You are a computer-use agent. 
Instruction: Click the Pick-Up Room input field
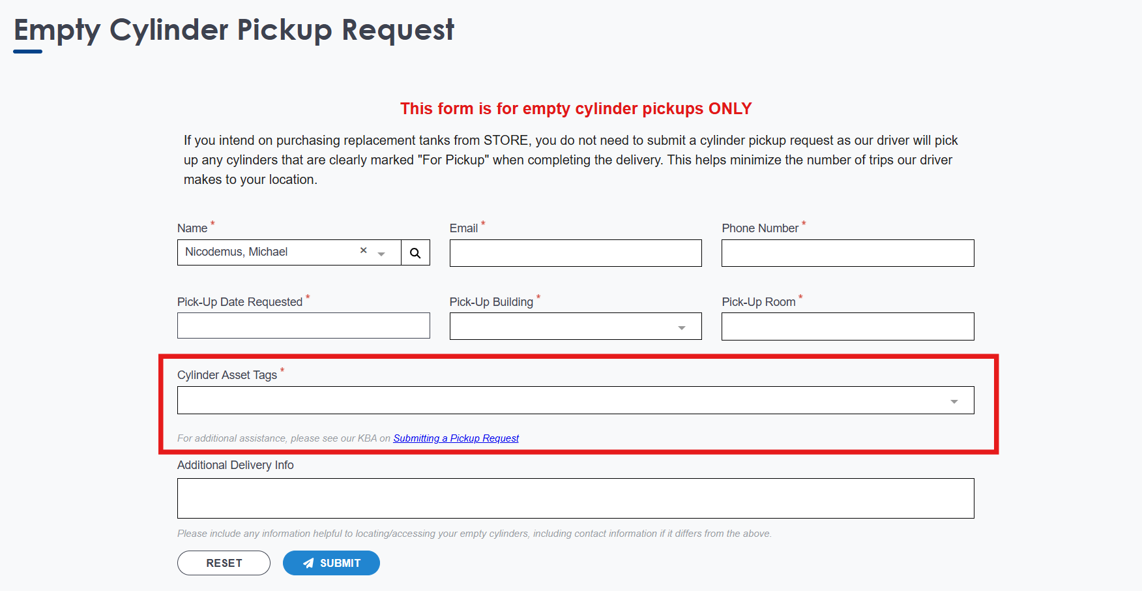pos(847,326)
